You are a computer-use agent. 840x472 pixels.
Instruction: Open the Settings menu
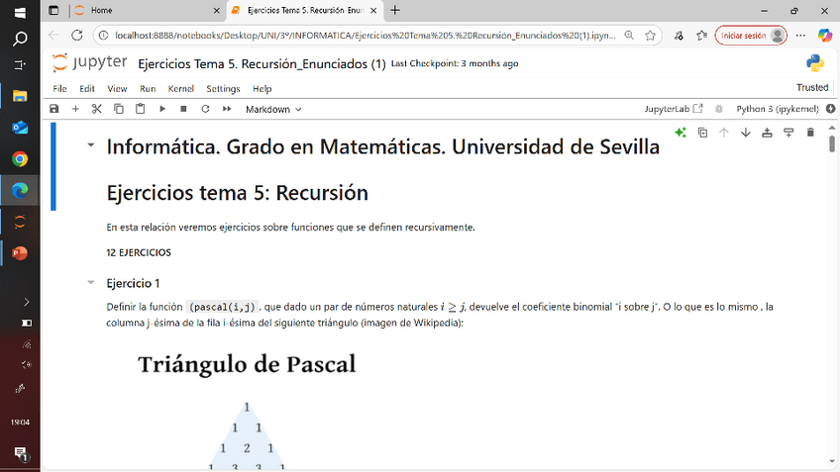pos(223,89)
